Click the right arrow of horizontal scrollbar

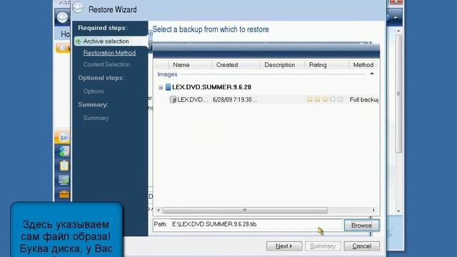373,210
